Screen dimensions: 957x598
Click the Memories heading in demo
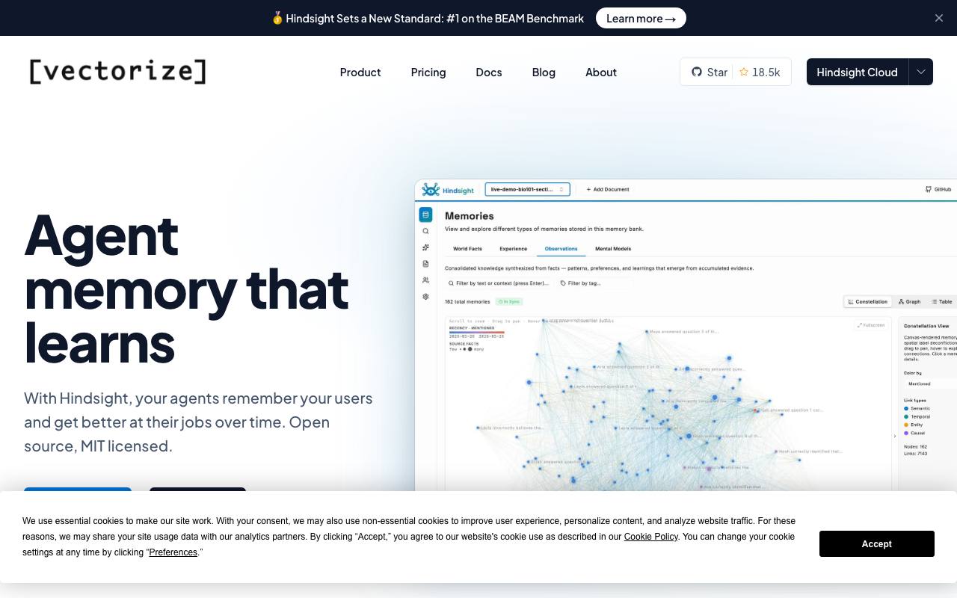point(470,216)
